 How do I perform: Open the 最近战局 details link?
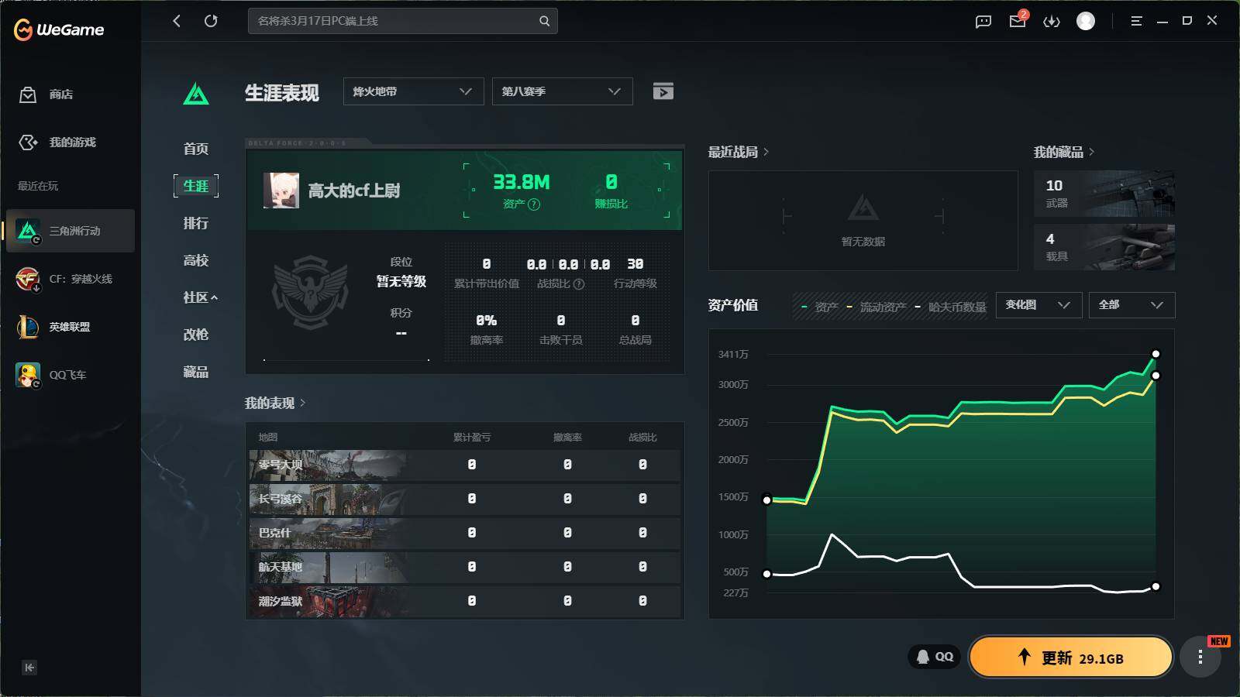(733, 152)
